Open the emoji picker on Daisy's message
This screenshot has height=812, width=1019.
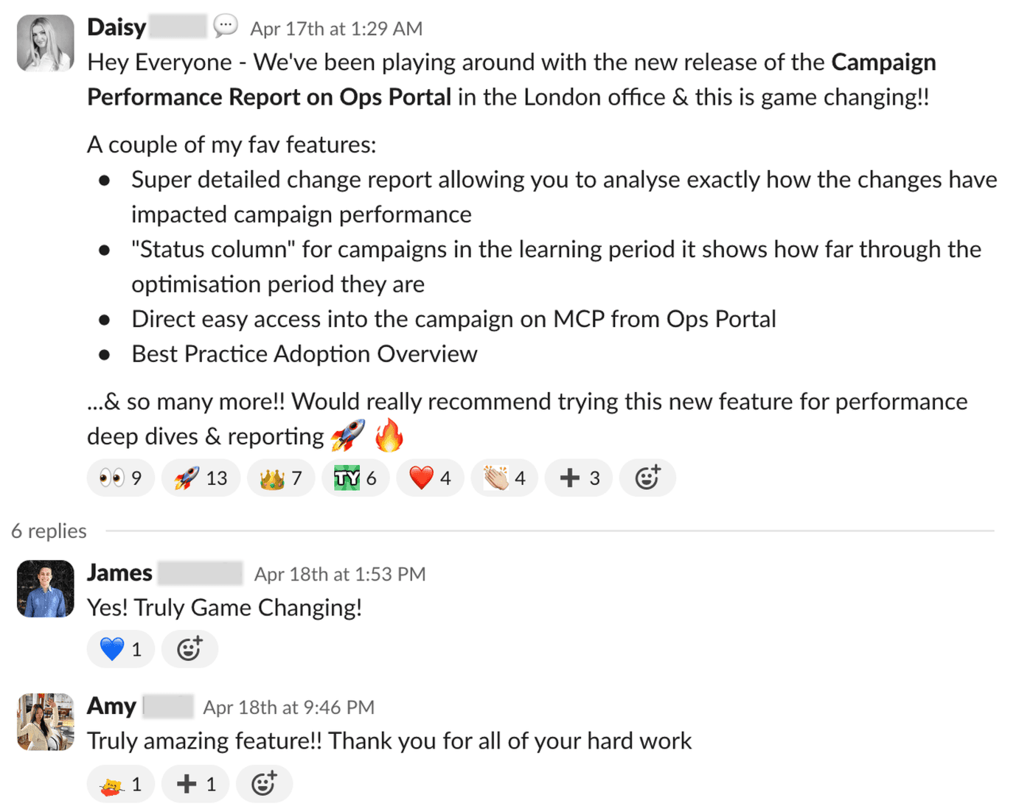pos(647,477)
